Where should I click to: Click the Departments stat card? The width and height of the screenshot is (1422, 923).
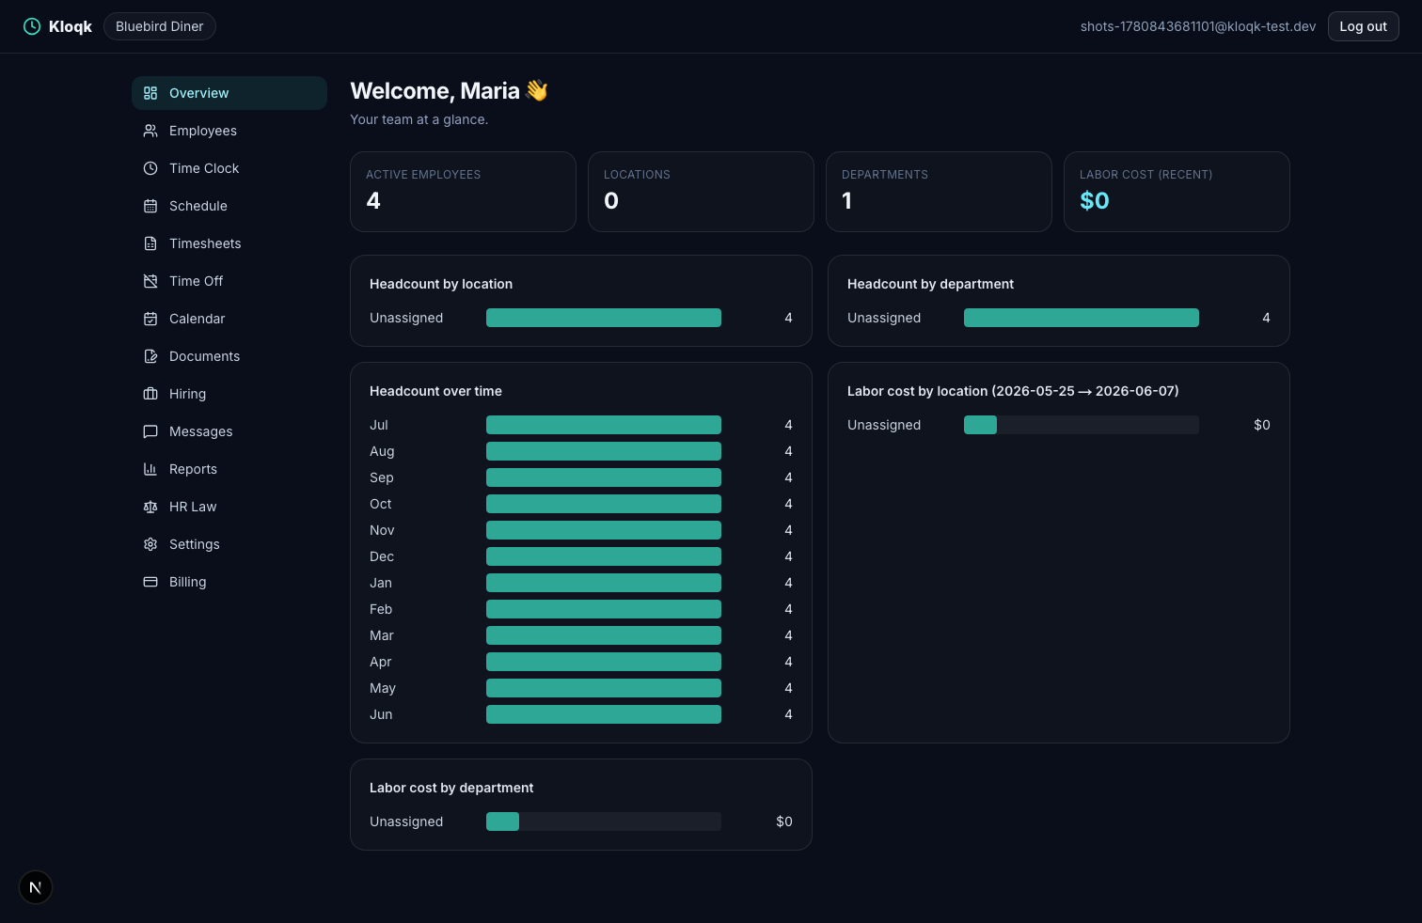coord(939,192)
